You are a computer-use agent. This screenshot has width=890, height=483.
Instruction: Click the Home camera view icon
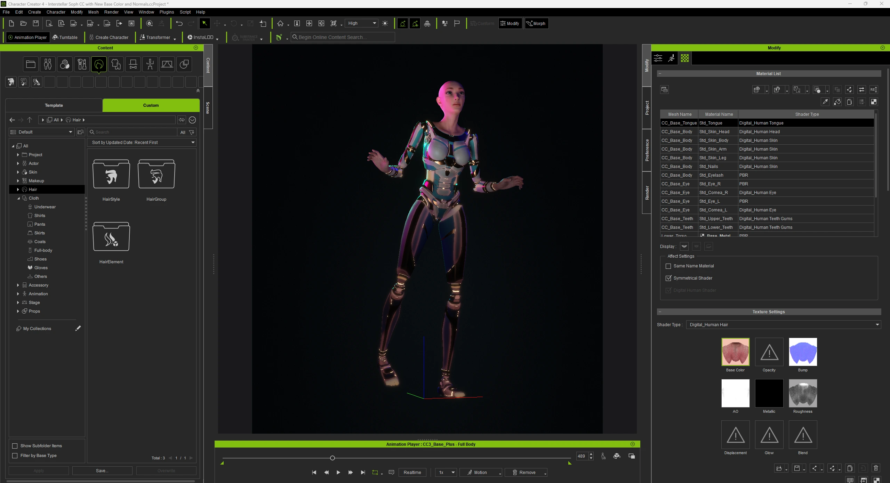280,23
